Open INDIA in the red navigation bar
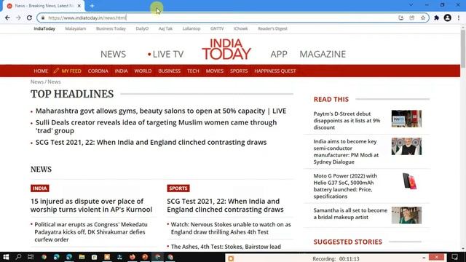The height and width of the screenshot is (262, 466). click(x=122, y=71)
